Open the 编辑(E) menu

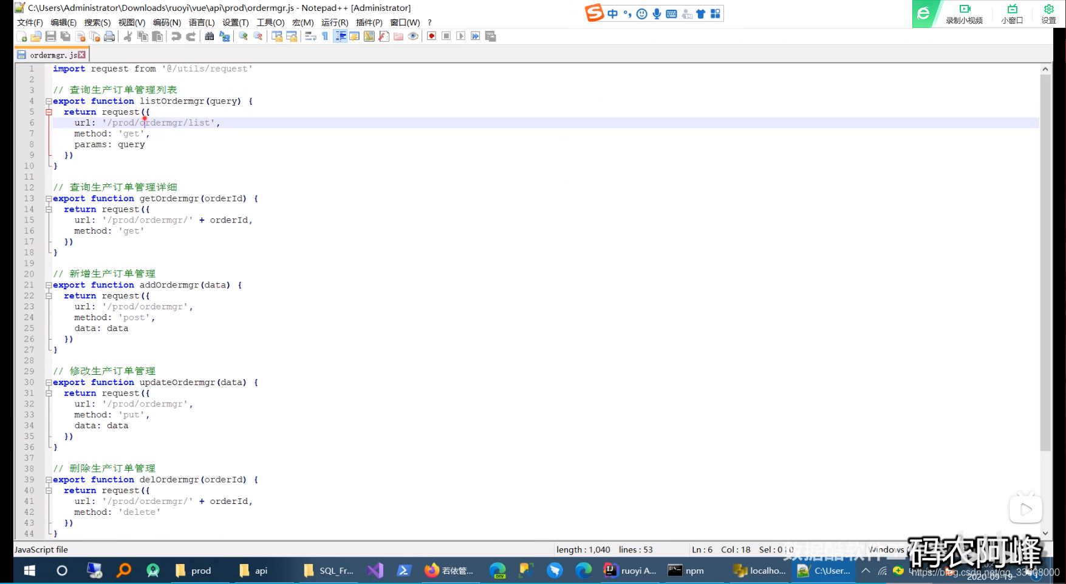pos(64,22)
